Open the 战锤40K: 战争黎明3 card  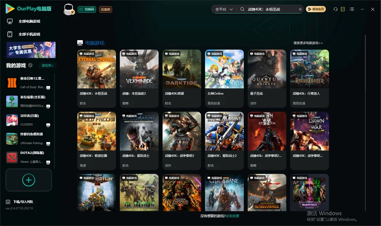click(x=182, y=140)
